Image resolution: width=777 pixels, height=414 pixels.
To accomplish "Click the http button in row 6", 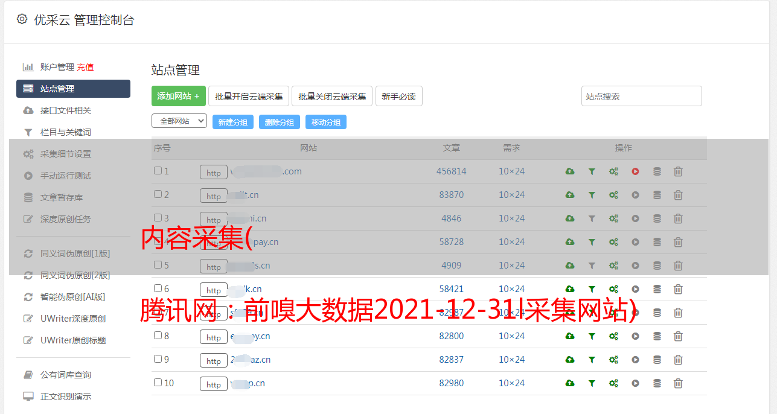I will (x=214, y=290).
